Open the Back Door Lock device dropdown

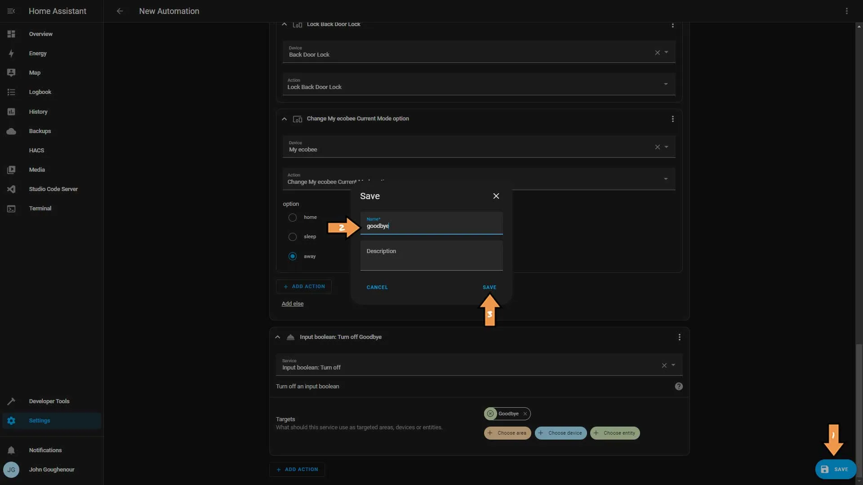[x=666, y=53]
